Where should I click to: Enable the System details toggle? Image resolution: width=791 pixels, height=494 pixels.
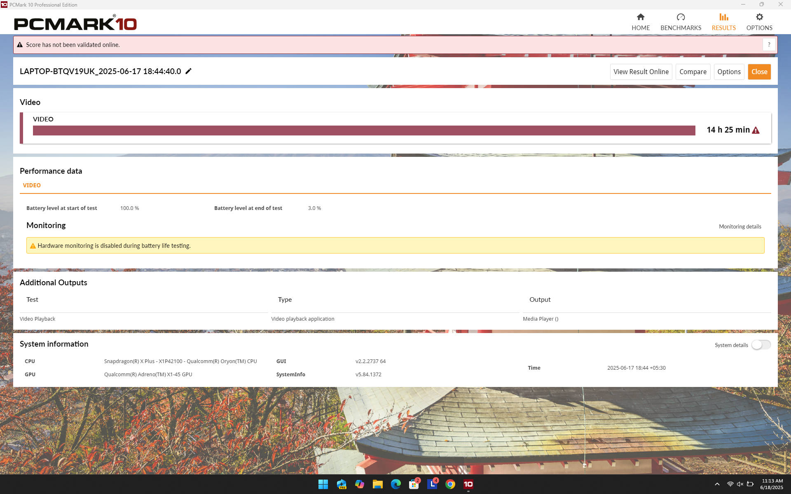761,345
